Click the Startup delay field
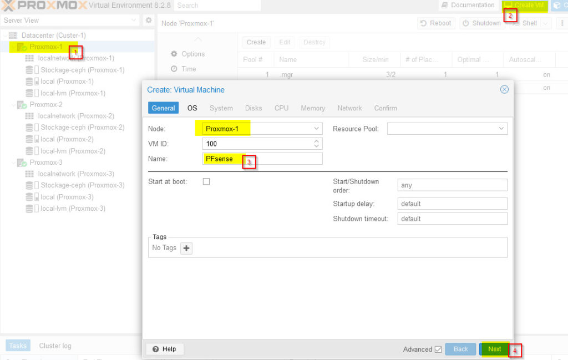 (x=452, y=204)
